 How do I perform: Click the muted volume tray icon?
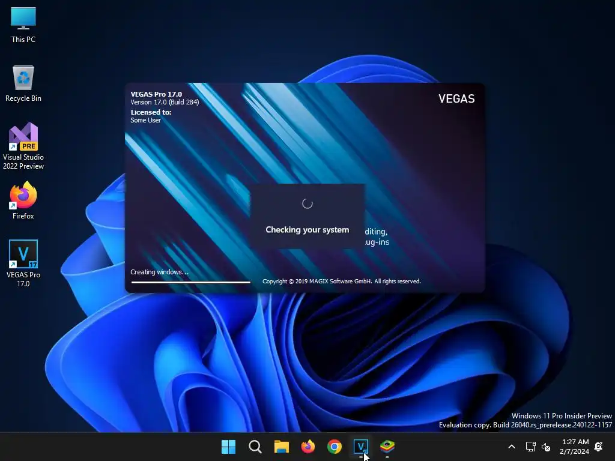tap(545, 447)
